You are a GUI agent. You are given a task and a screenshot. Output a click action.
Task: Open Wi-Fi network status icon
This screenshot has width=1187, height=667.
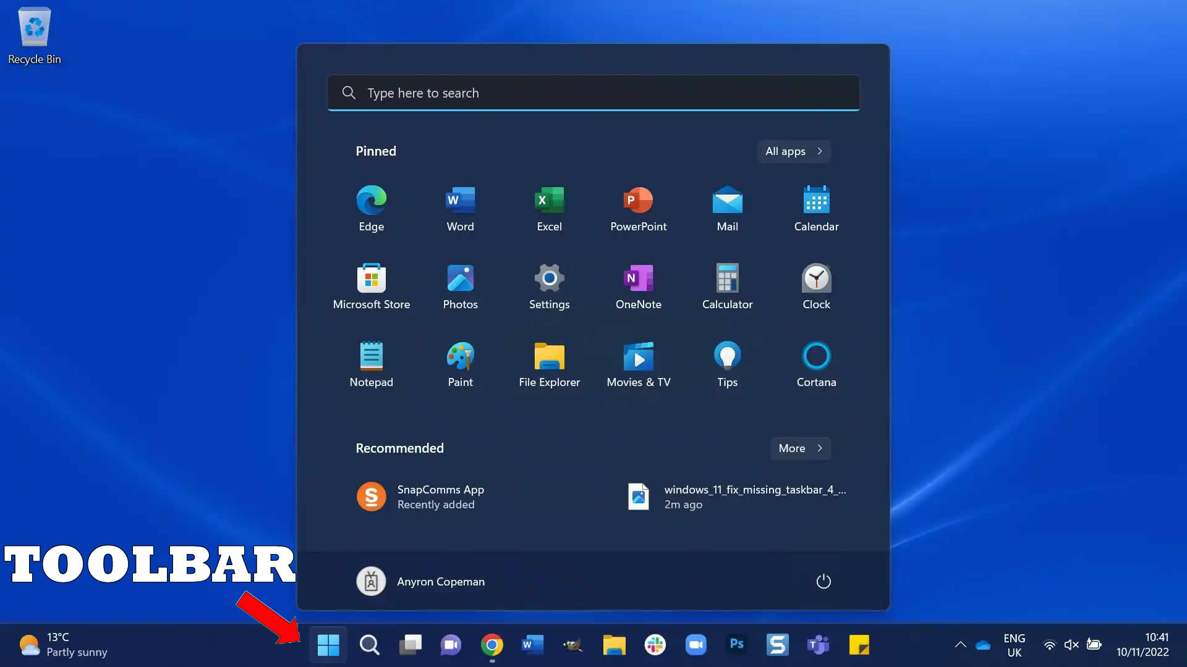click(x=1049, y=645)
